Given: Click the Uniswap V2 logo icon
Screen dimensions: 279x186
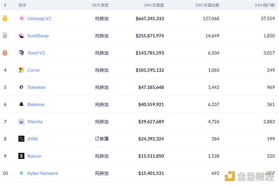Looking at the screenshot, I should tap(21, 19).
